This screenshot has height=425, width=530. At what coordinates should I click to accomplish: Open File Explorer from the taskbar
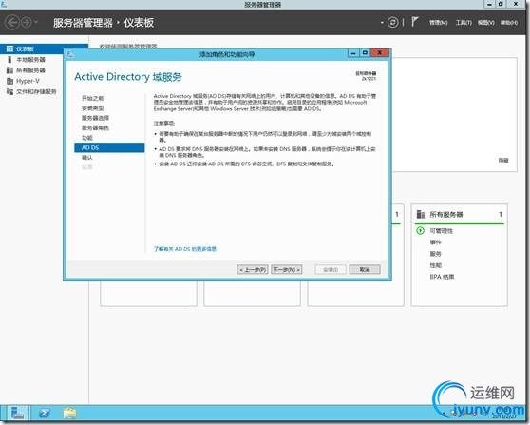click(69, 414)
